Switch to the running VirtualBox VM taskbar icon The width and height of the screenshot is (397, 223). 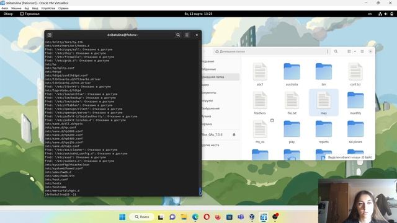(264, 217)
